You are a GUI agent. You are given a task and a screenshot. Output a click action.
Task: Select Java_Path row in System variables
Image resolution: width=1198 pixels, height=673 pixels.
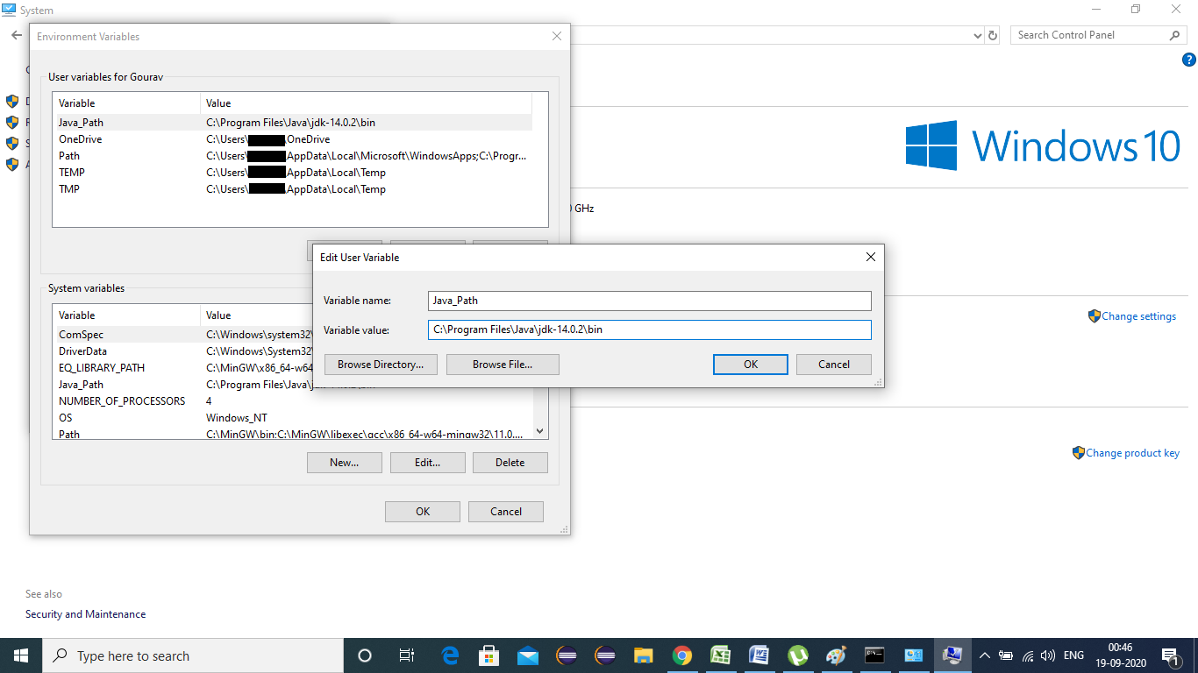pos(183,385)
